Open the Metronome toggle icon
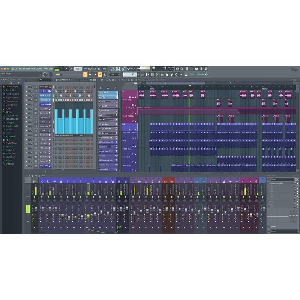Viewport: 300px width, 300px height. 85,69
